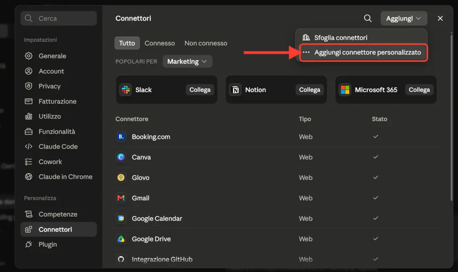Click the Competenze icon in sidebar
The height and width of the screenshot is (272, 458).
pos(29,214)
